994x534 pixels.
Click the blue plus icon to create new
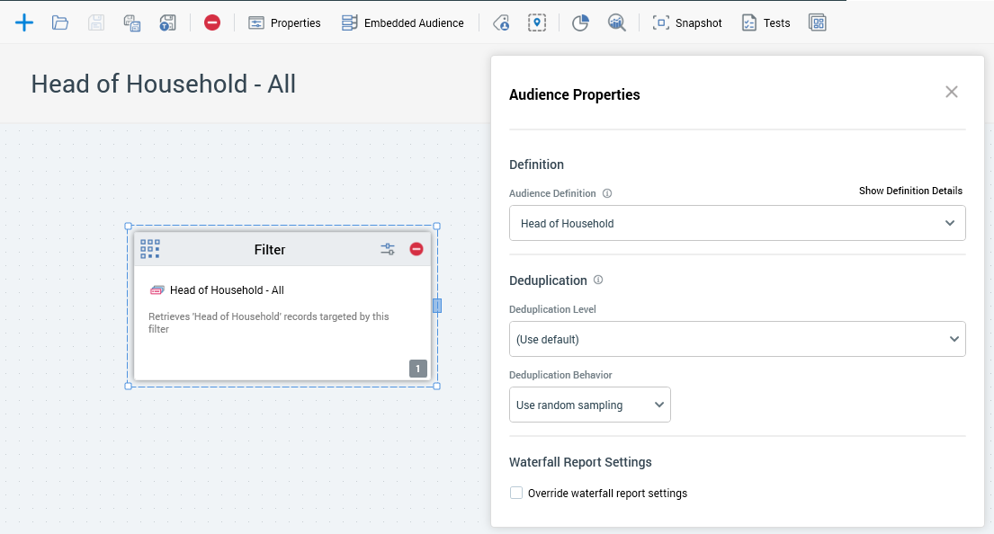click(x=24, y=22)
